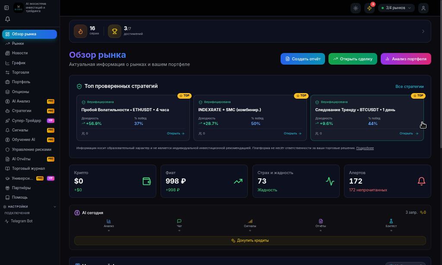The width and height of the screenshot is (442, 265).
Task: Click the flame streak icon
Action: 80,31
